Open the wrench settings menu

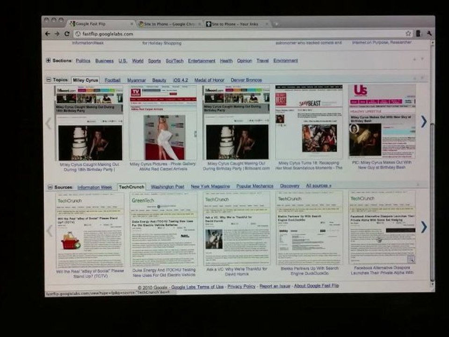click(x=429, y=34)
